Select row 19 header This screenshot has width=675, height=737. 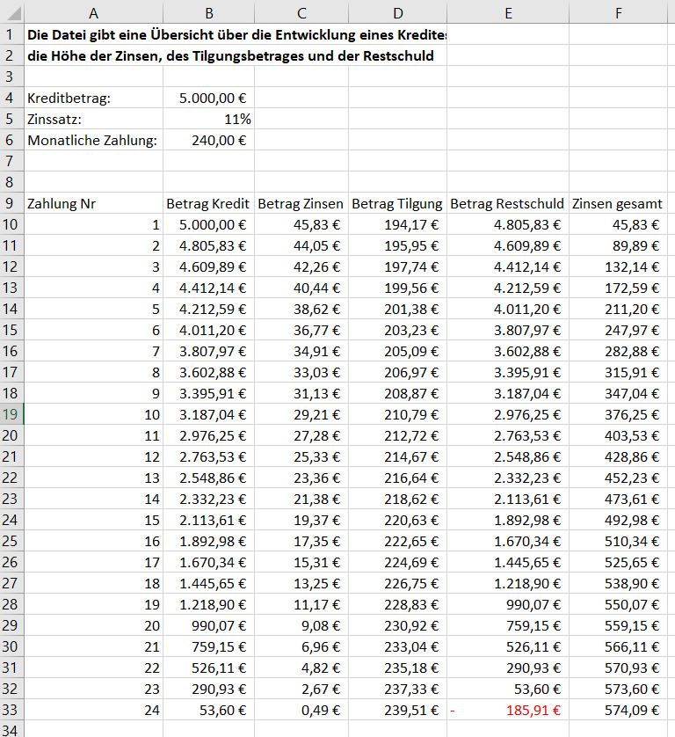pyautogui.click(x=11, y=414)
